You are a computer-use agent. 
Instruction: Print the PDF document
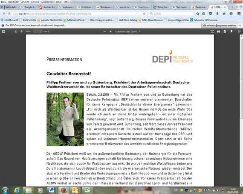tap(219, 31)
